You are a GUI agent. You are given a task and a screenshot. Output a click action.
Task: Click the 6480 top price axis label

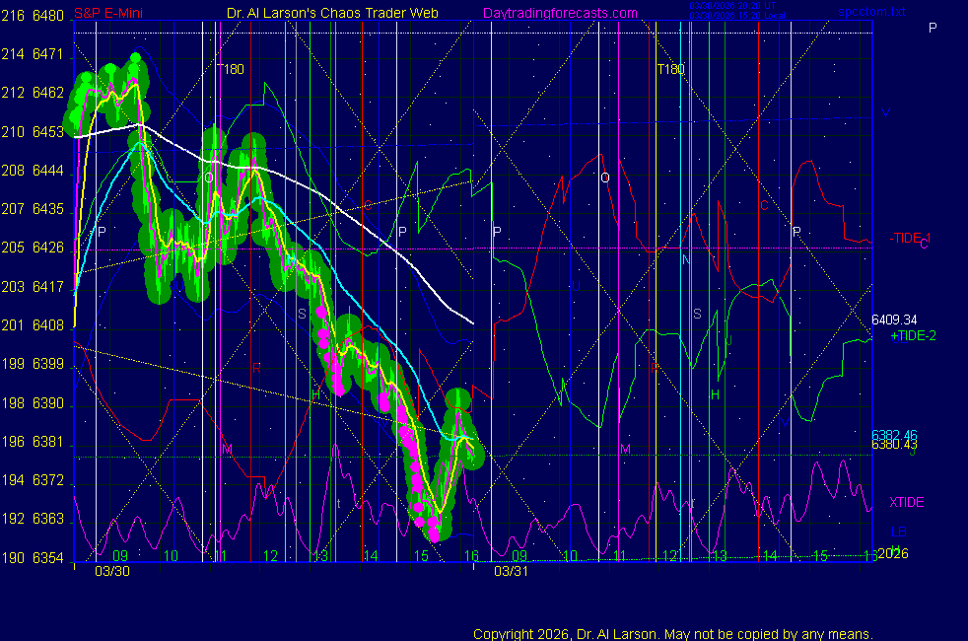click(47, 17)
